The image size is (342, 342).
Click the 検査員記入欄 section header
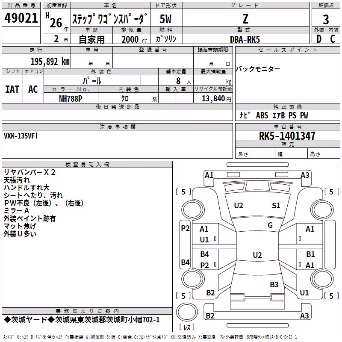point(87,165)
